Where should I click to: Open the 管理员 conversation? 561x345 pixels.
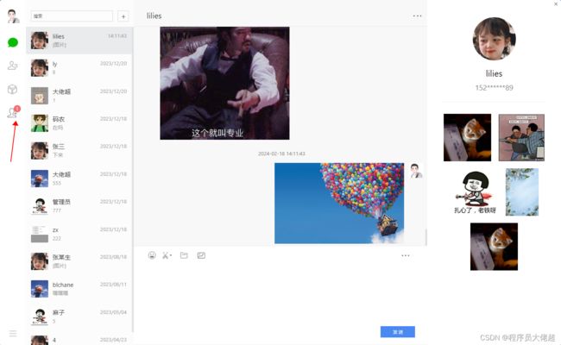click(79, 206)
